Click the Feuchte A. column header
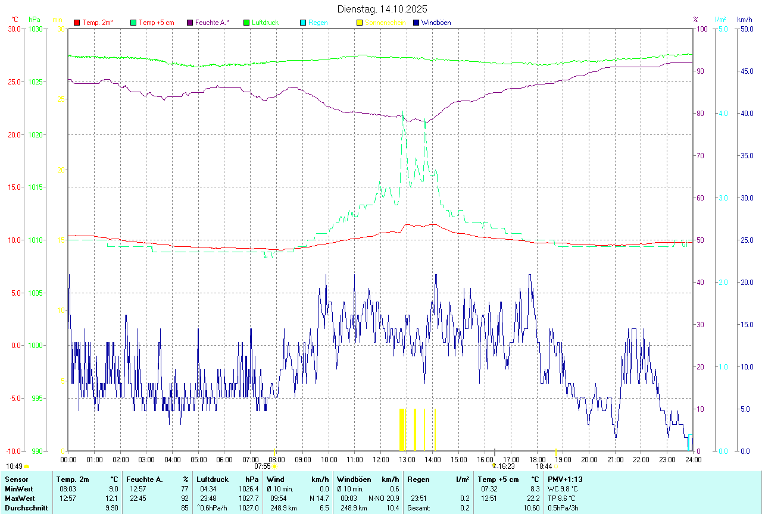The image size is (762, 514). point(144,479)
